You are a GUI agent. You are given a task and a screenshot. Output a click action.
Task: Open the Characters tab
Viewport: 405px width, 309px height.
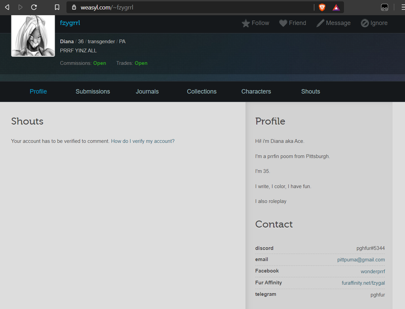[256, 92]
